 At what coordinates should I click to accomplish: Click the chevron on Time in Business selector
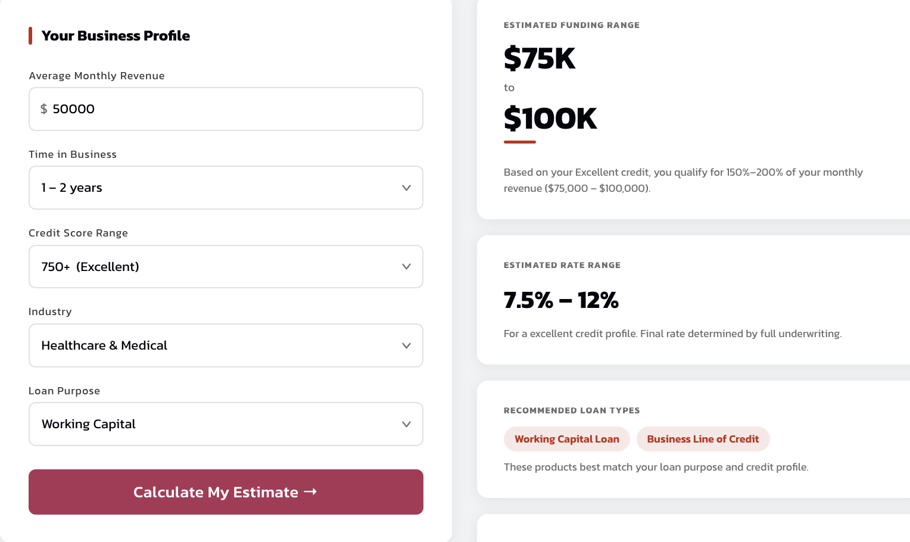tap(406, 188)
